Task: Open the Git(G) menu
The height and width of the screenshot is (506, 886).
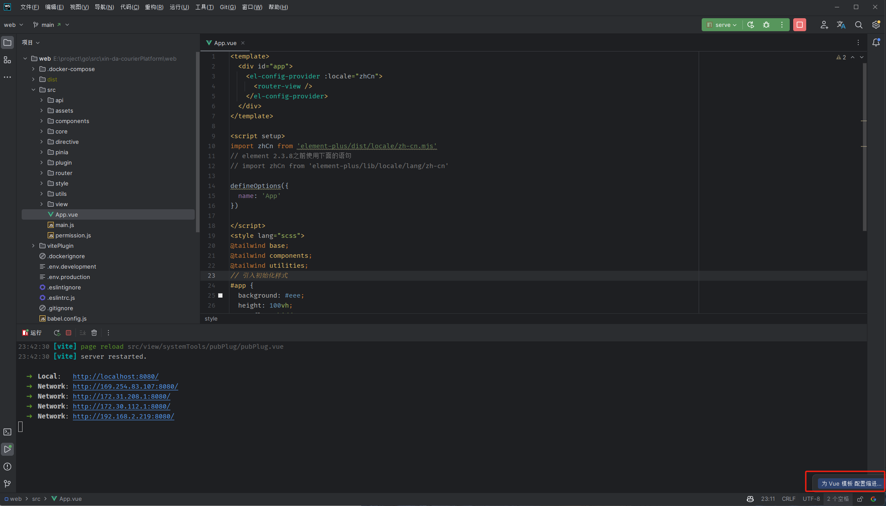Action: point(228,7)
